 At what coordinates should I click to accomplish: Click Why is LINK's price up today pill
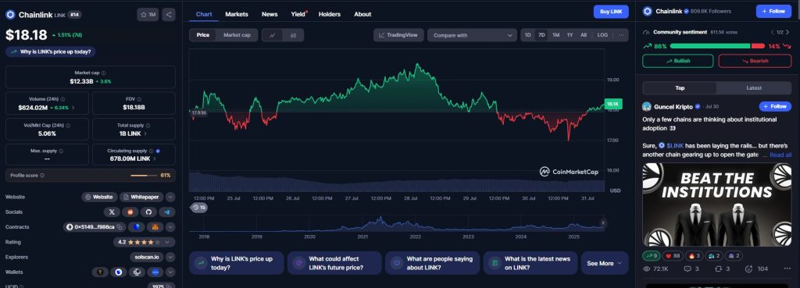(x=51, y=52)
